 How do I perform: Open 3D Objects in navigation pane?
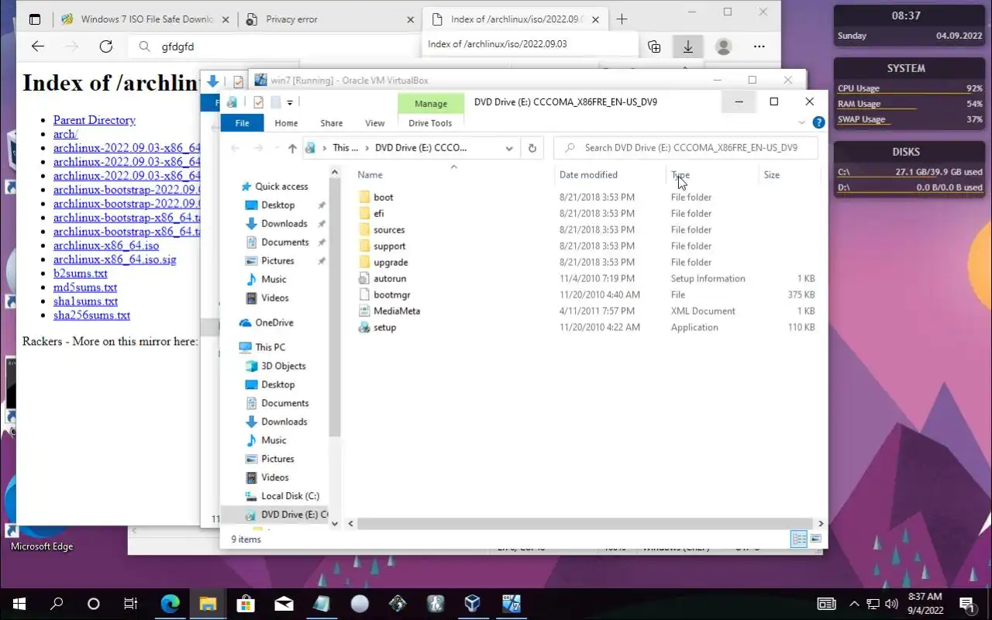pos(283,366)
